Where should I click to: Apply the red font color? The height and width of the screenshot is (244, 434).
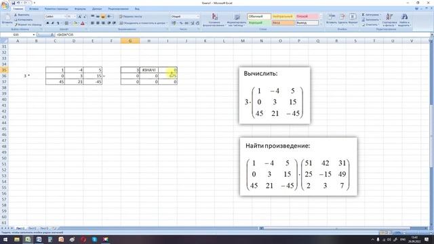[x=83, y=23]
